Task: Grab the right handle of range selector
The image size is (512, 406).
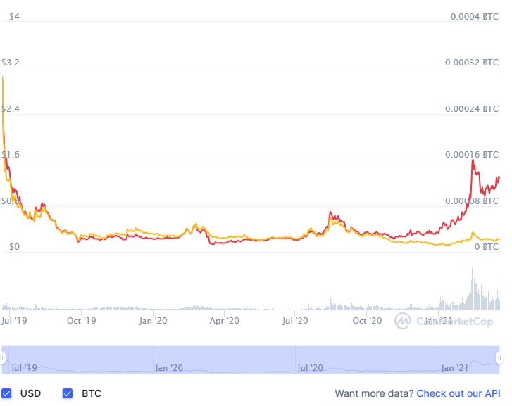Action: (499, 358)
